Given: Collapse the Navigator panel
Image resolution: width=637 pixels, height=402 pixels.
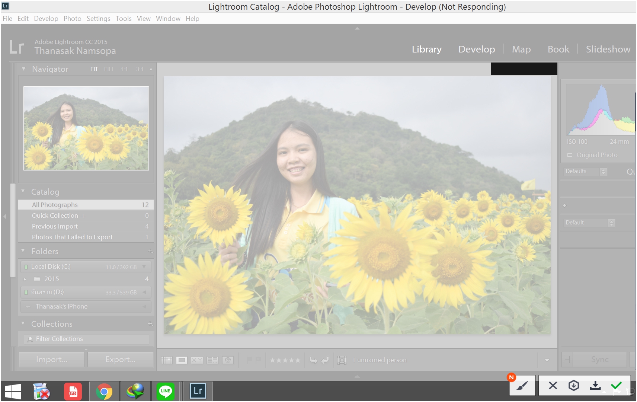Looking at the screenshot, I should [24, 69].
